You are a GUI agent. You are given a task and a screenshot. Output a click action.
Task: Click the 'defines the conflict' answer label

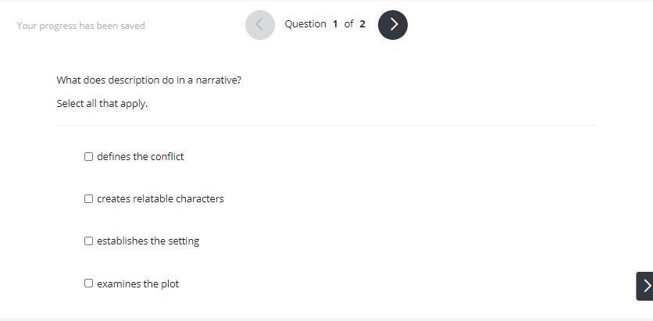141,156
